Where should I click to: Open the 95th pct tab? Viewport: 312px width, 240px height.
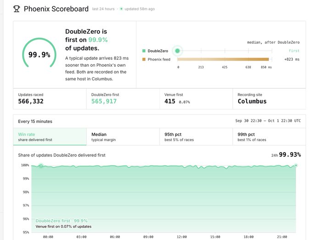[196, 137]
